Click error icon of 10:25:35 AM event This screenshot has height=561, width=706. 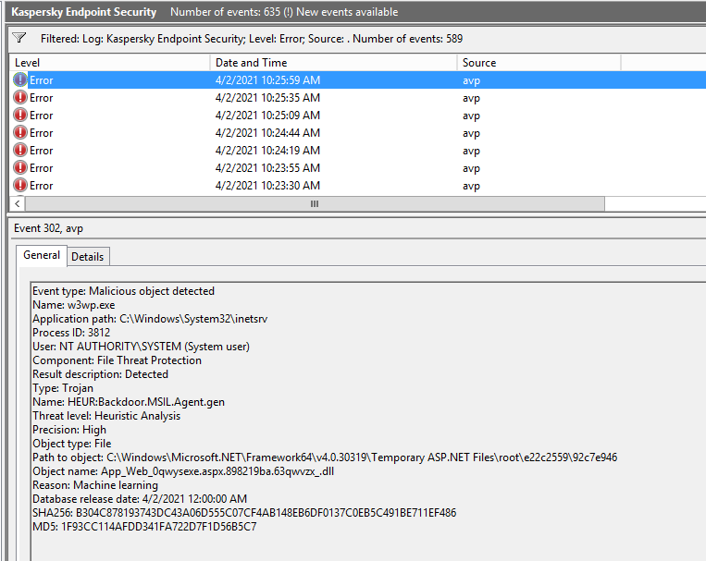[20, 97]
